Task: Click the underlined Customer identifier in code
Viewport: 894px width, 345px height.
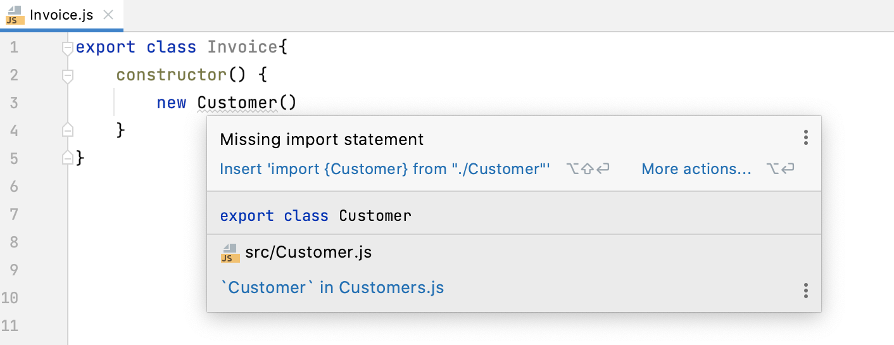Action: pos(237,103)
